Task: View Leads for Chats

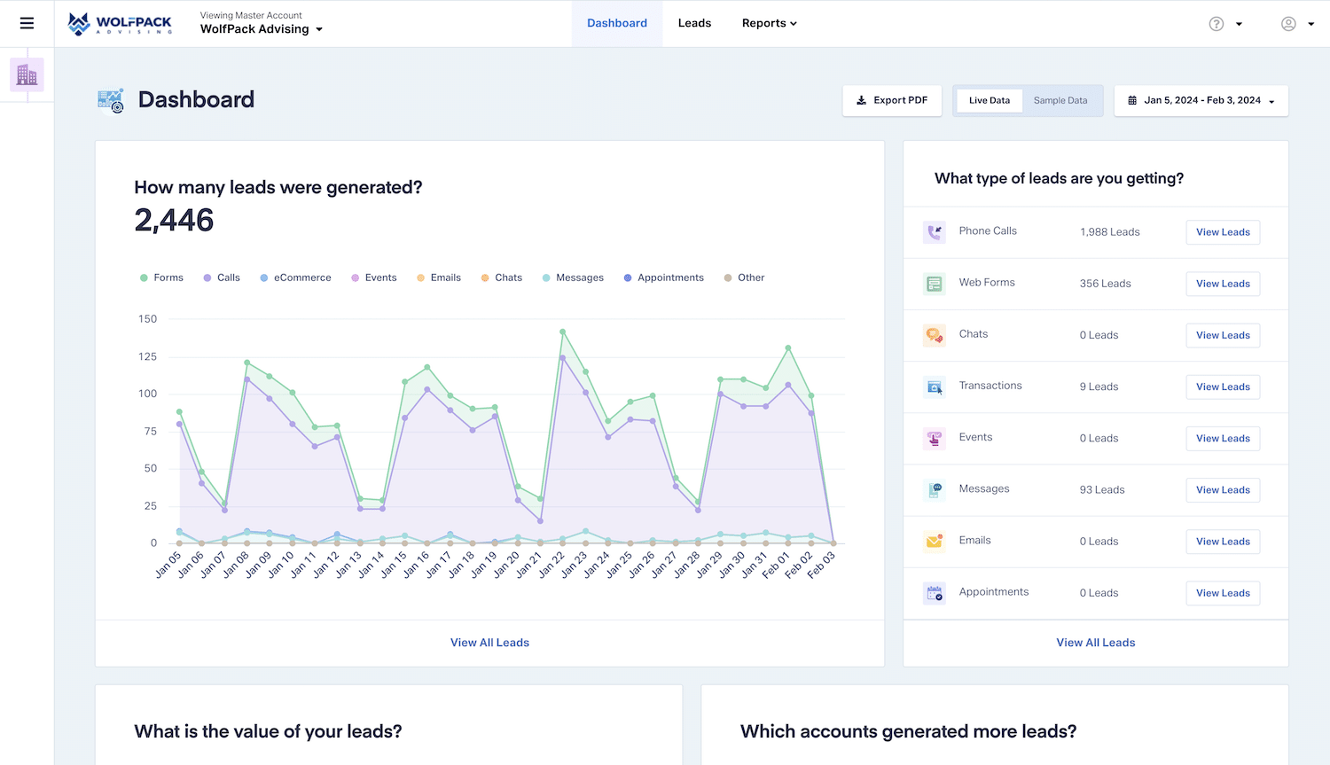Action: [1223, 335]
